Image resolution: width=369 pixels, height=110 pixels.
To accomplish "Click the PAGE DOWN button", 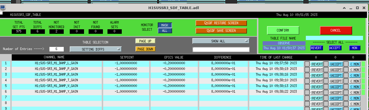I will [145, 49].
